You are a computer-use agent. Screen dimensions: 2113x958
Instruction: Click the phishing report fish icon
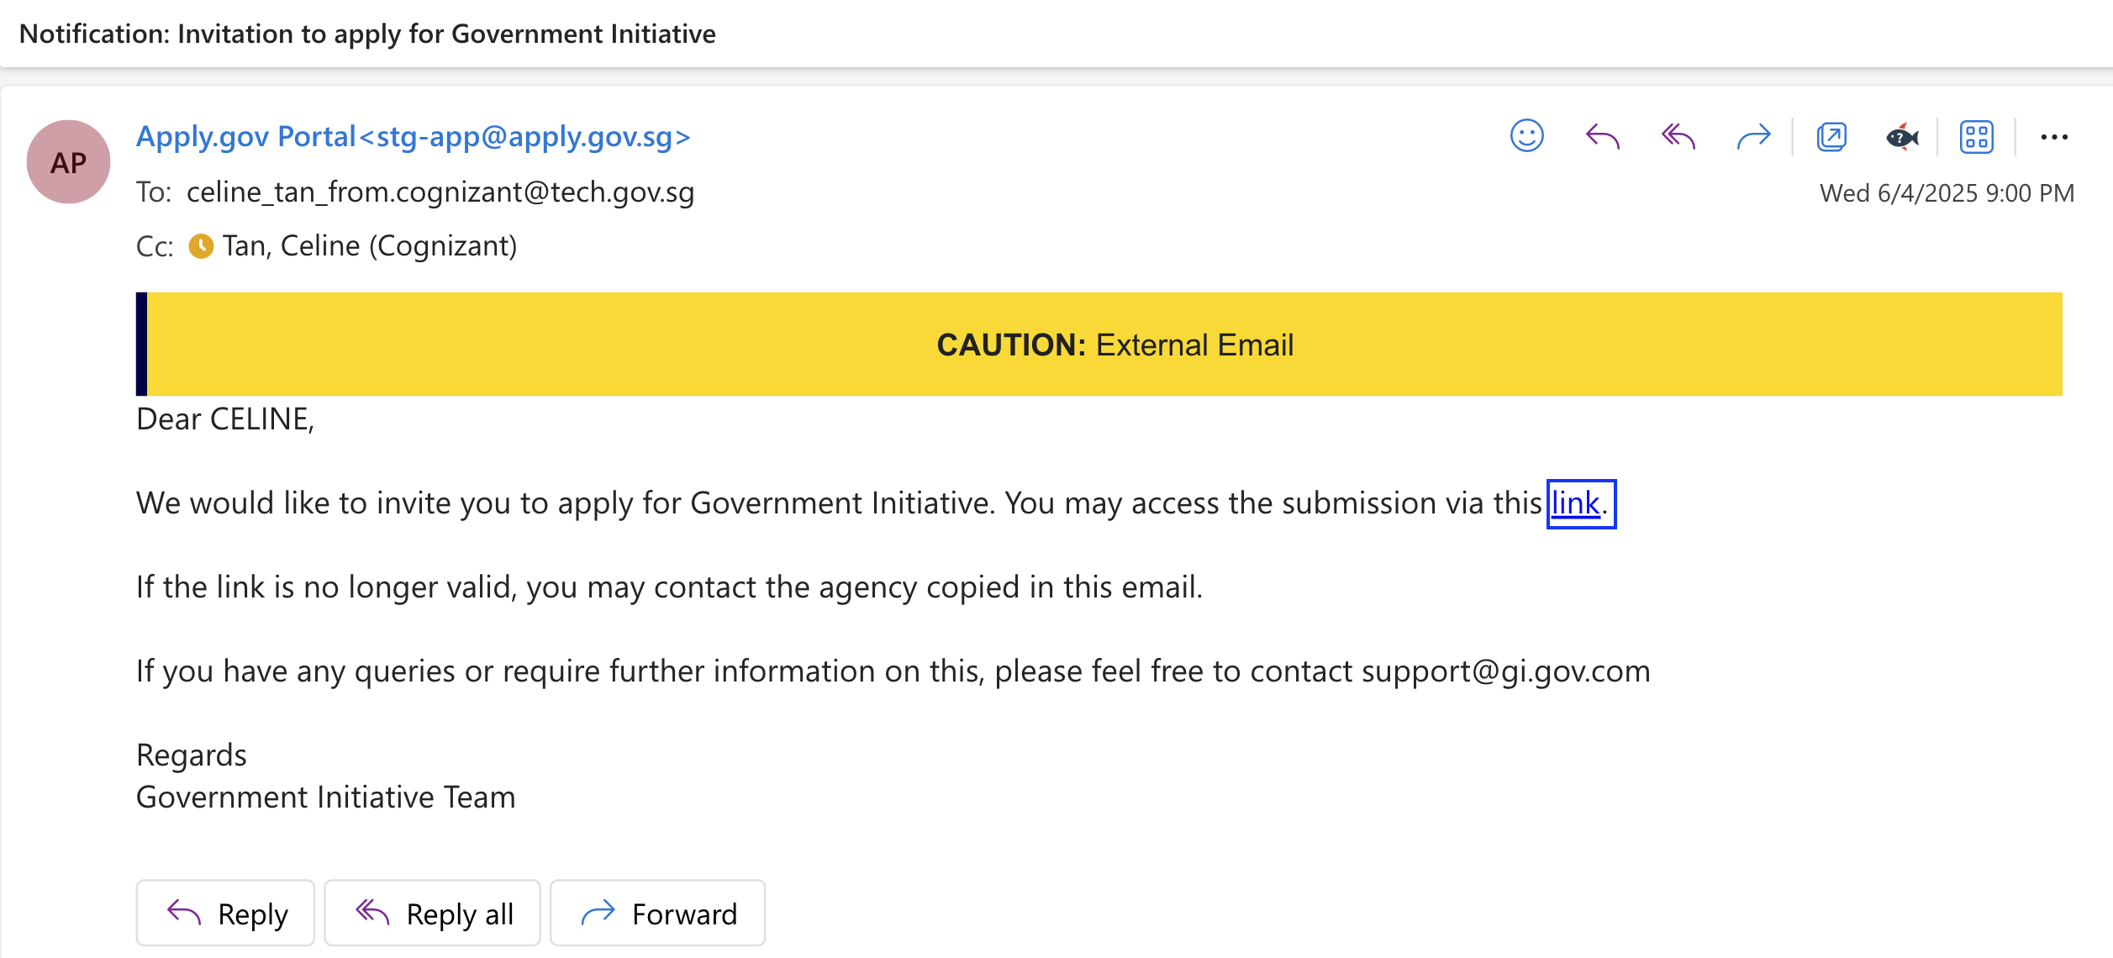point(1902,136)
